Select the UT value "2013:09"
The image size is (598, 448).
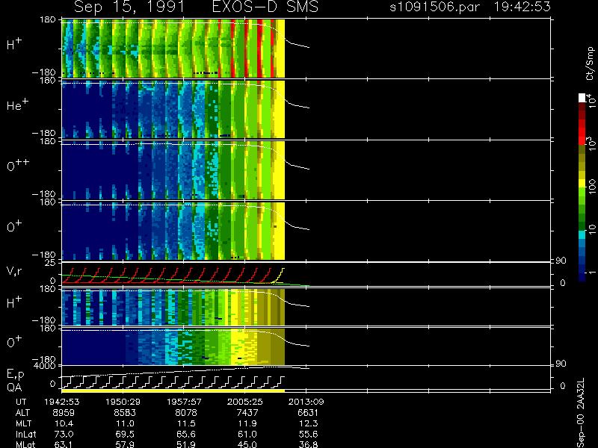(306, 402)
